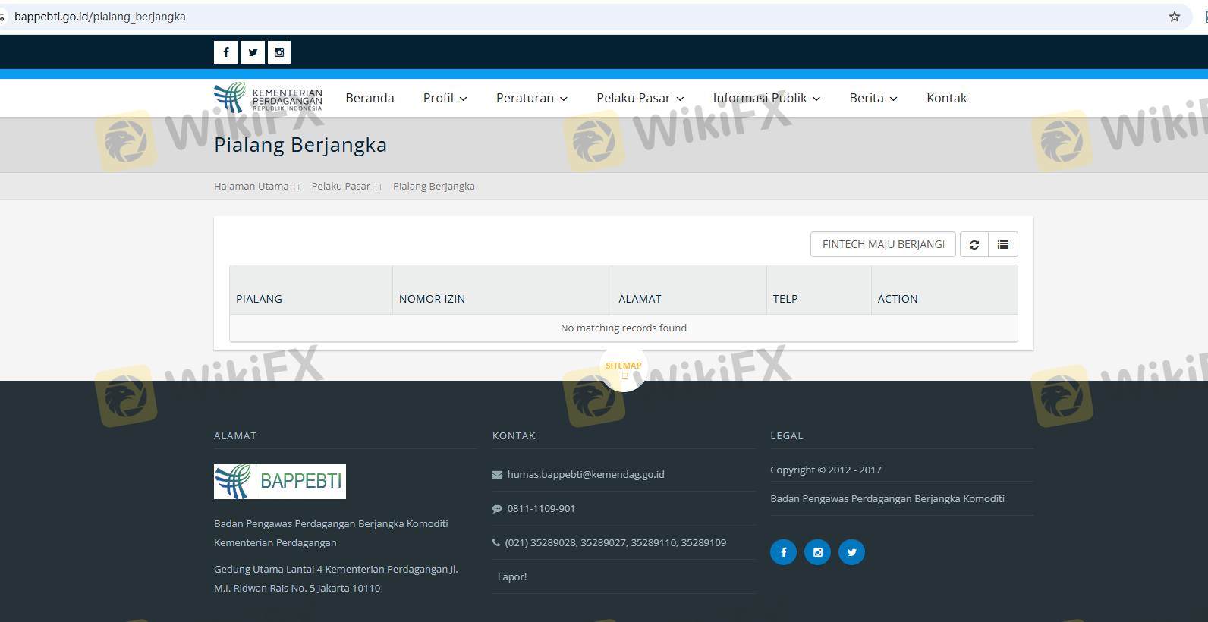Click the Halaman Utama breadcrumb link
Screen dimensions: 1208x622
tap(251, 187)
